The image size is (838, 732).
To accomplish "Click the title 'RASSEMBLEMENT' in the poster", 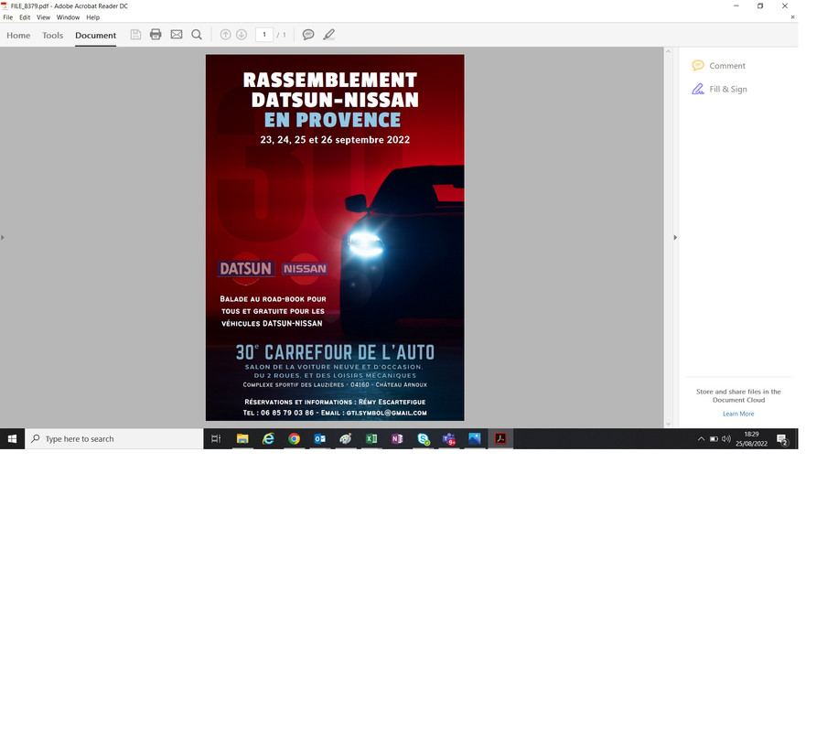I will [330, 80].
